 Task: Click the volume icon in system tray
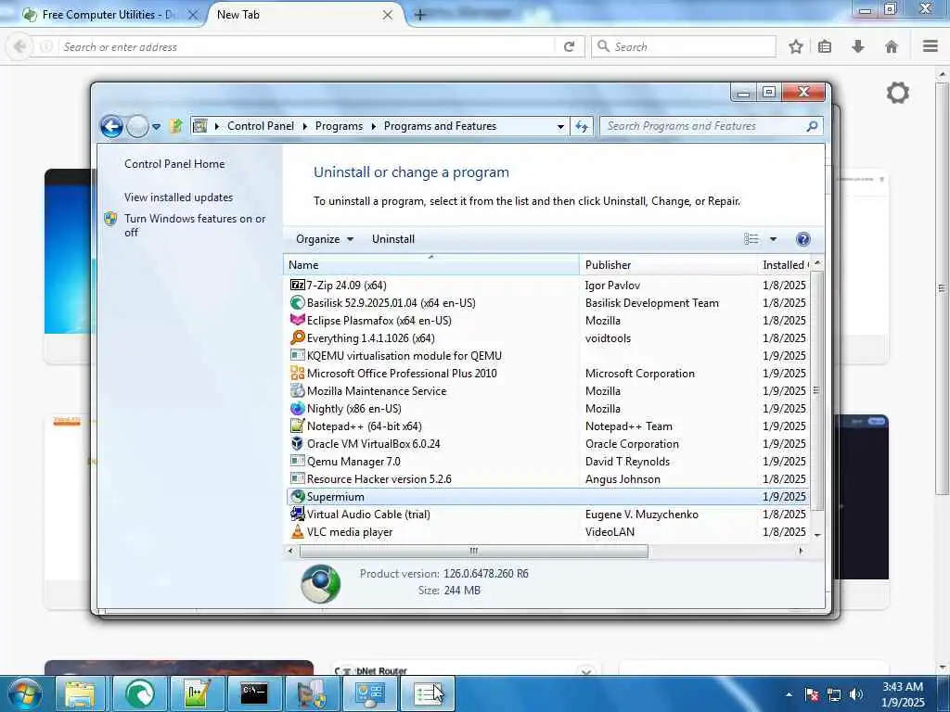[x=855, y=694]
